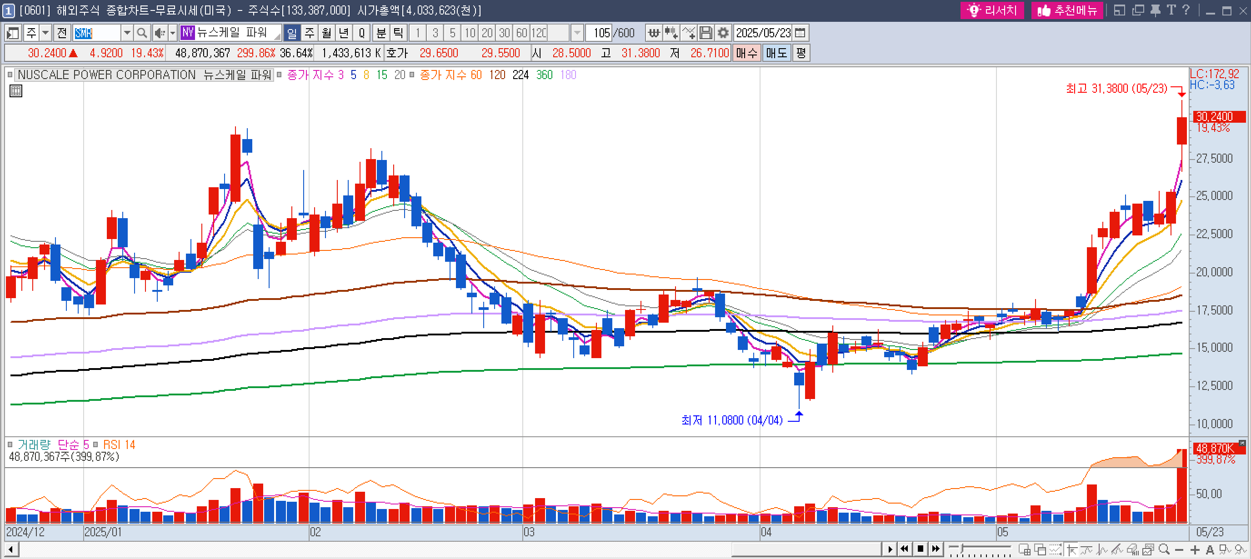Switch to the weekly (주) chart period
The height and width of the screenshot is (559, 1251).
310,33
